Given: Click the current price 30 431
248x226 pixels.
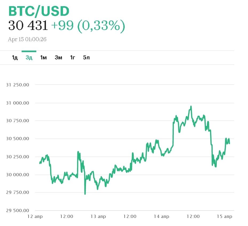Looking at the screenshot, I should click(28, 26).
